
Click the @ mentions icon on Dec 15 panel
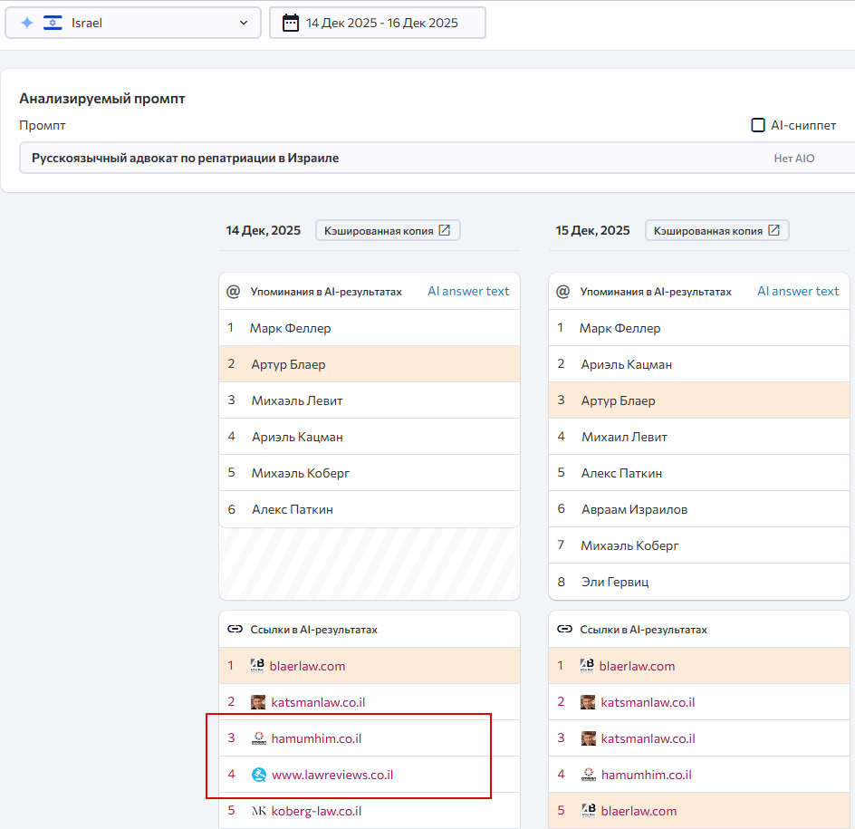tap(562, 290)
